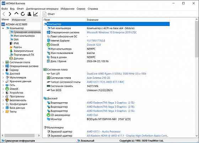This screenshot has height=143, width=199.
Task: Open the Отчёт menu in menu bar
Action: click(x=20, y=9)
